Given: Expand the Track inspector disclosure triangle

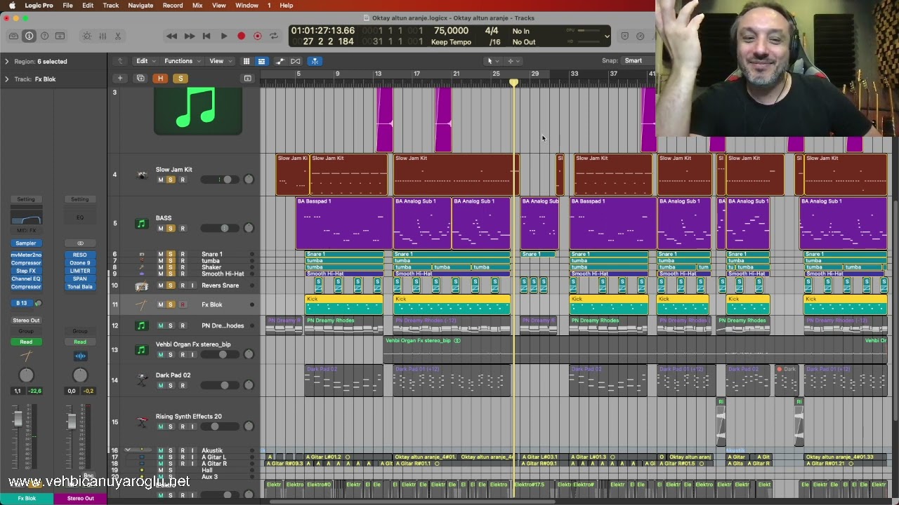Looking at the screenshot, I should click(7, 79).
